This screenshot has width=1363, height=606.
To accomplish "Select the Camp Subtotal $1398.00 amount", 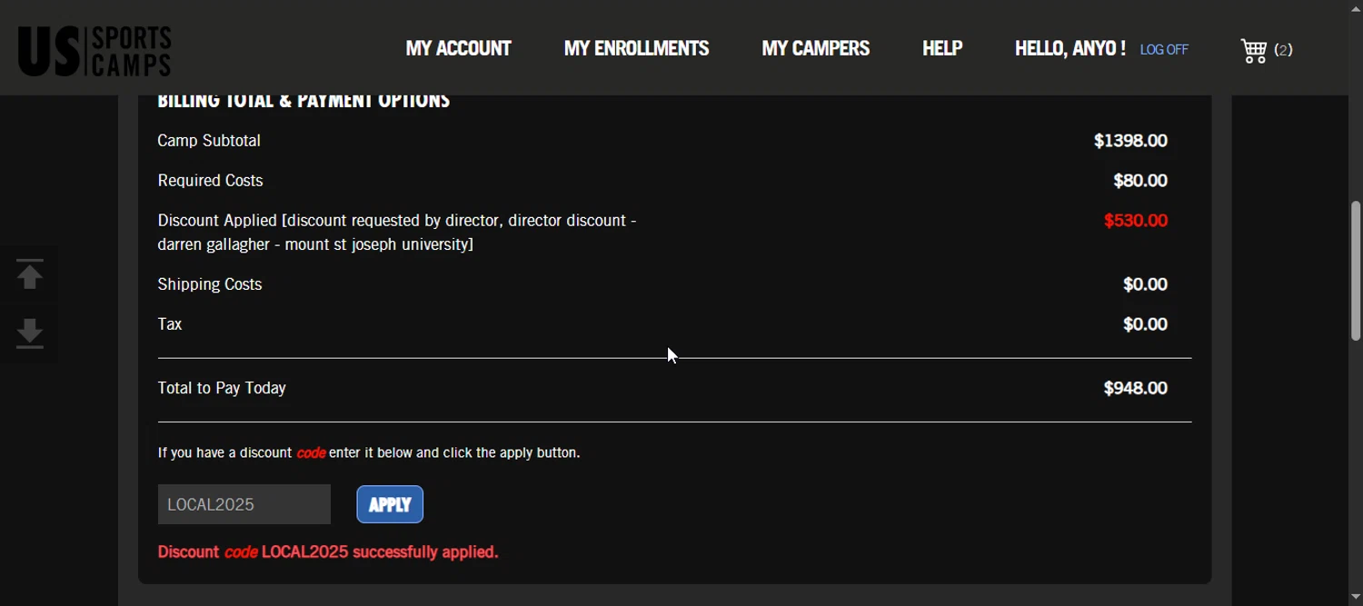I will pos(1130,141).
